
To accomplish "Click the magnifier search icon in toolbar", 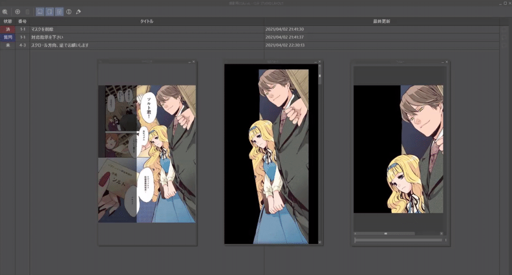I will pyautogui.click(x=5, y=12).
